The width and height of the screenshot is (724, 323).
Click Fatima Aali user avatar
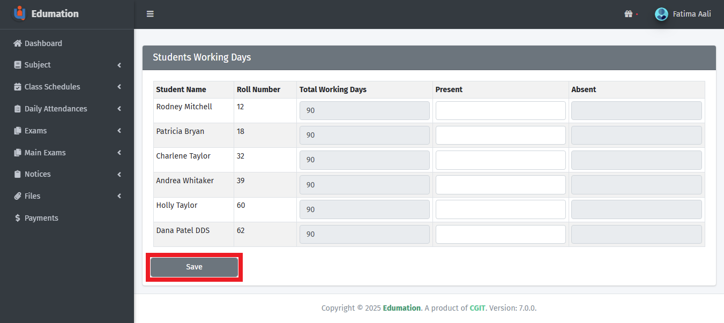click(661, 14)
